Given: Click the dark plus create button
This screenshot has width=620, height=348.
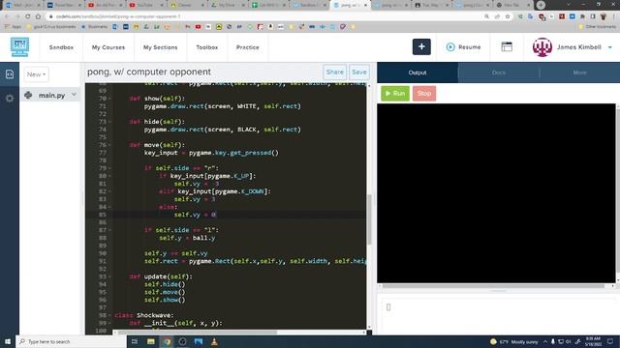Looking at the screenshot, I should click(x=421, y=47).
